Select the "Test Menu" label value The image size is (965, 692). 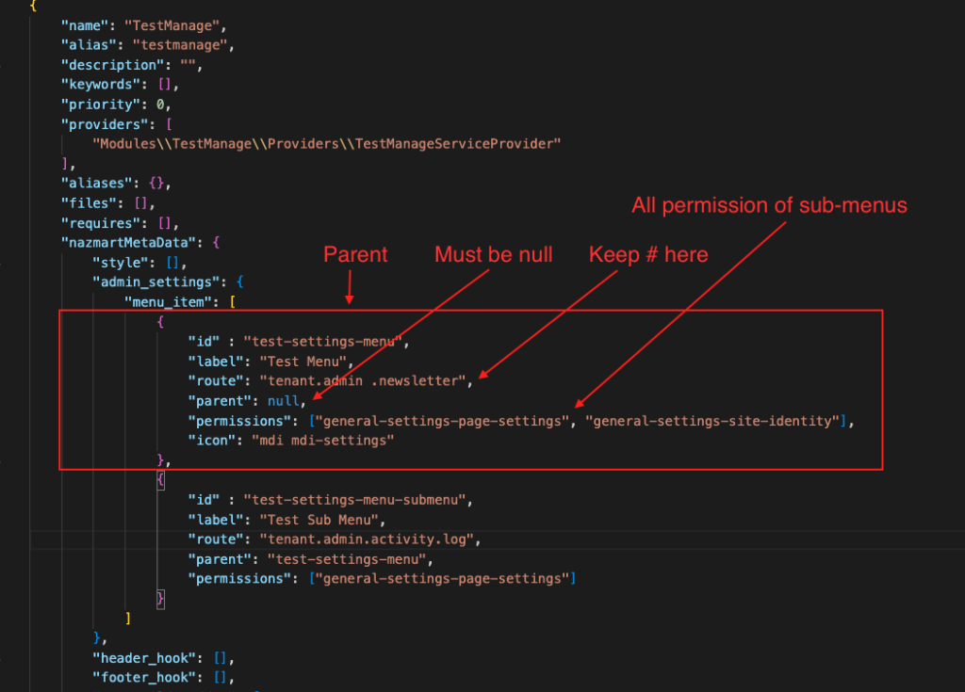303,362
